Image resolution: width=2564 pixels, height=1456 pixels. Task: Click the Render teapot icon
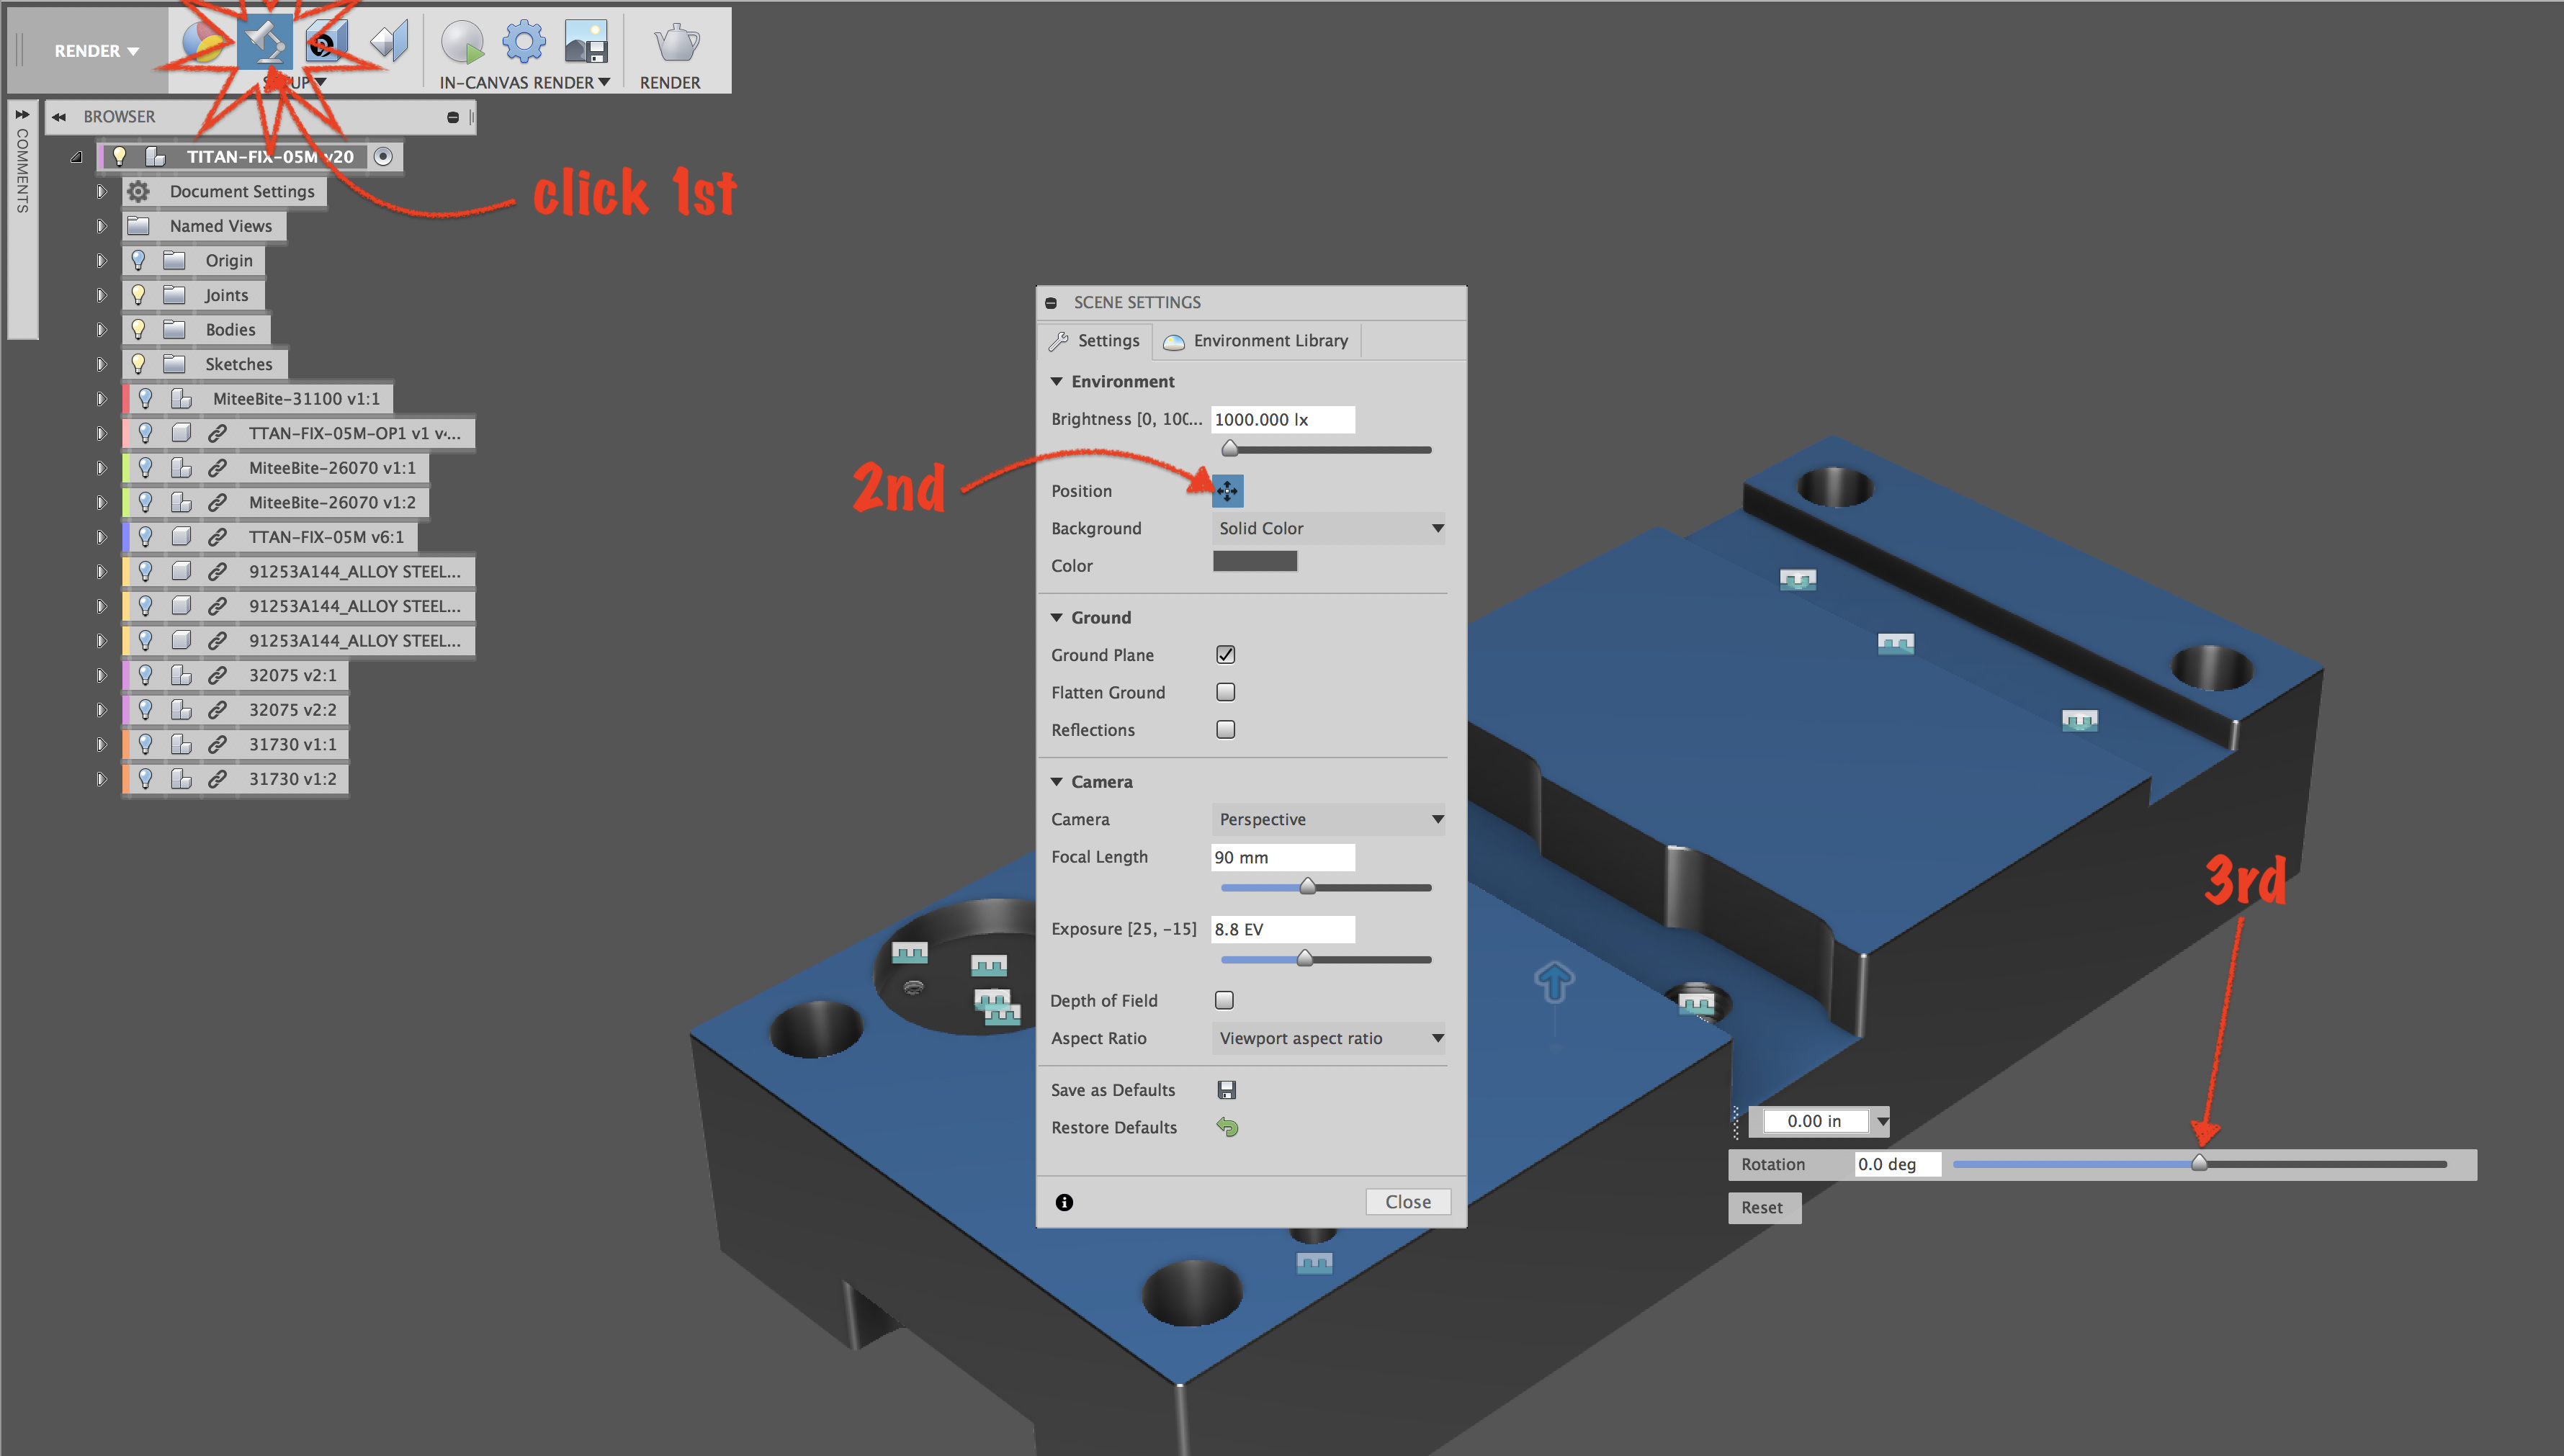pos(676,43)
